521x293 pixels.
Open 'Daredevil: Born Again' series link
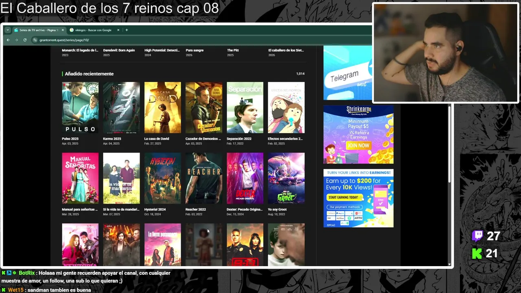[x=119, y=50]
